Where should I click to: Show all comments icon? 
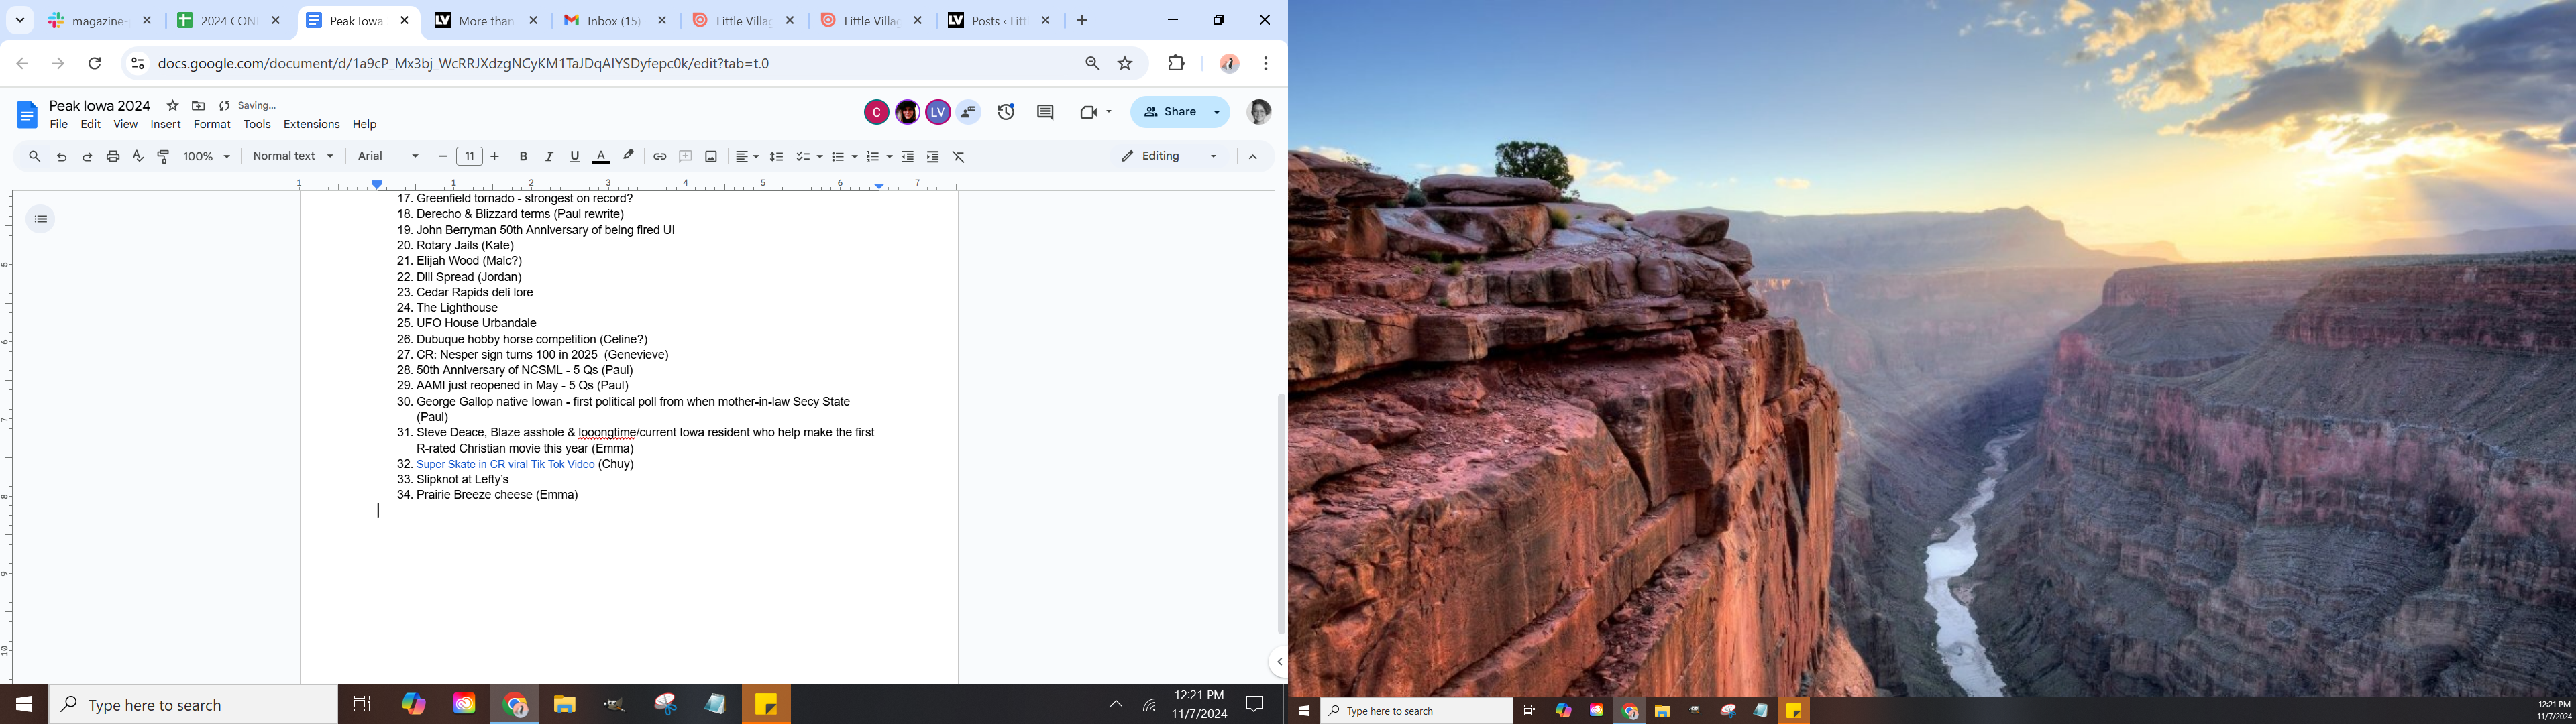(x=1045, y=112)
